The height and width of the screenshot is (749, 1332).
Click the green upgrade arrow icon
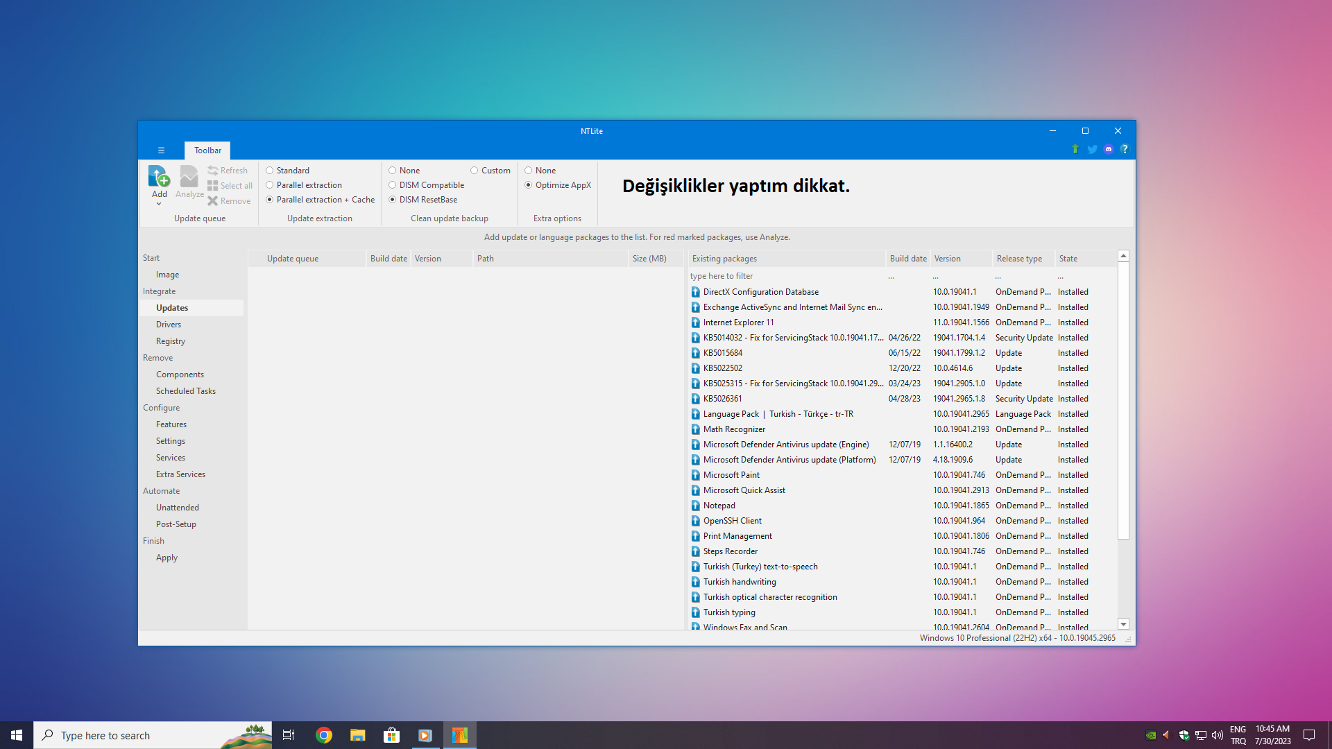click(x=1075, y=149)
